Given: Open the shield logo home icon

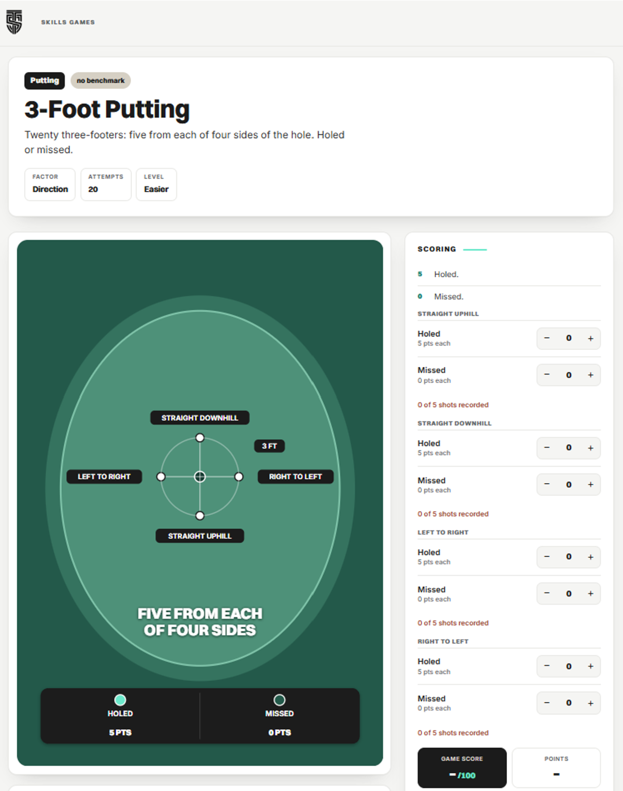Looking at the screenshot, I should pos(14,22).
